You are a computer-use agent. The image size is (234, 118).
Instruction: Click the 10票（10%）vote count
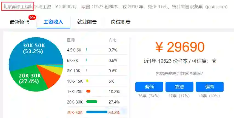pos(209,96)
